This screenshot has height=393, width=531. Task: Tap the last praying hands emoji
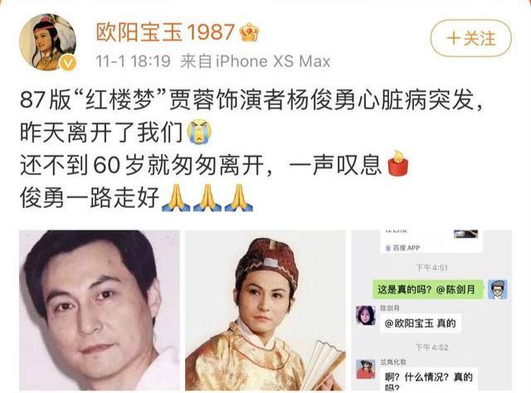238,197
